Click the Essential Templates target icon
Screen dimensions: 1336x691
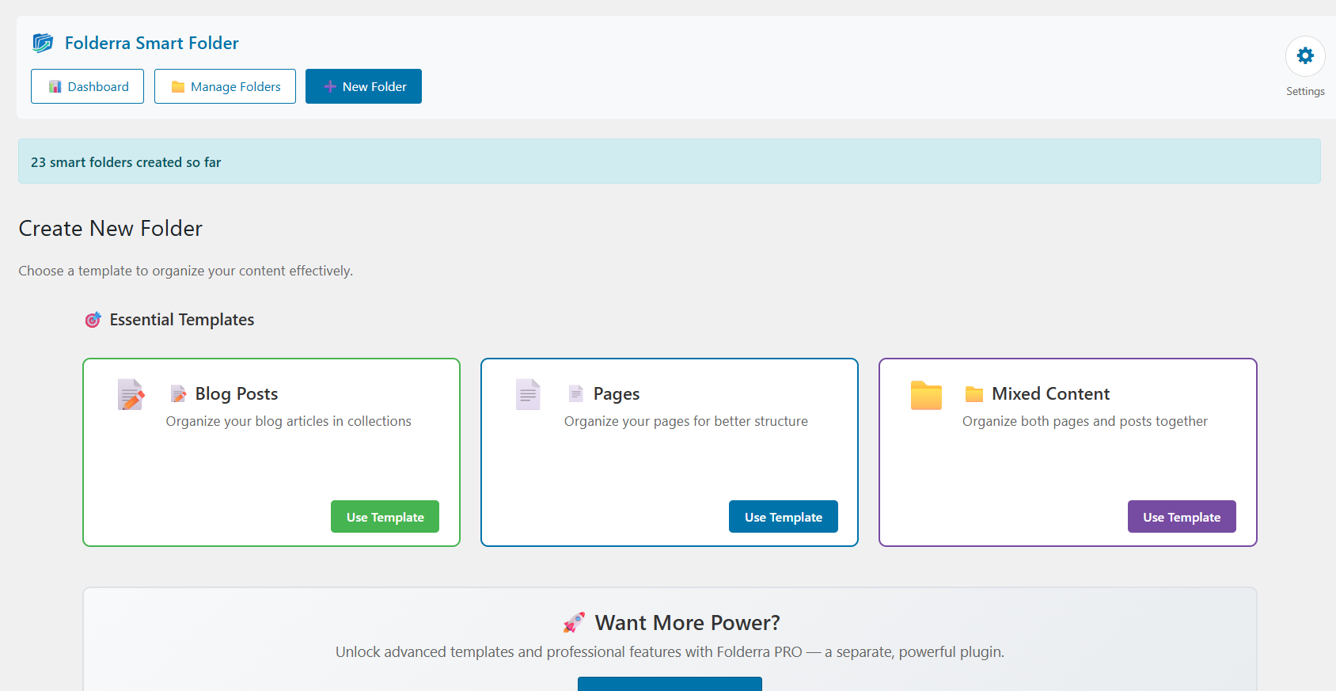point(93,320)
